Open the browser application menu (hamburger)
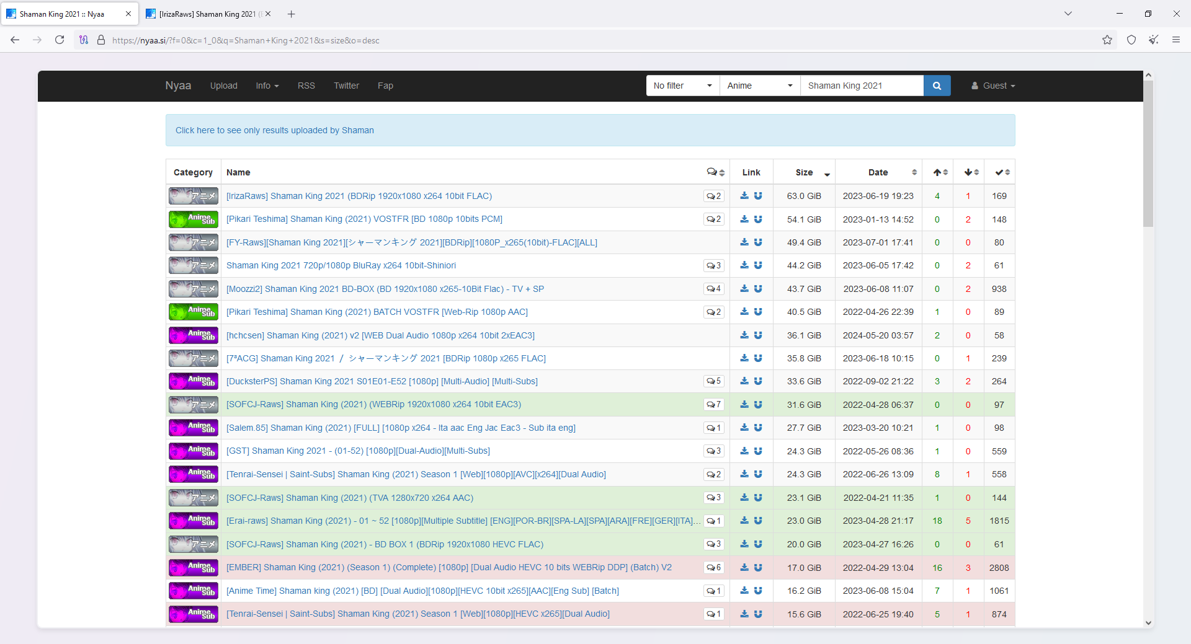The height and width of the screenshot is (644, 1191). [1175, 40]
